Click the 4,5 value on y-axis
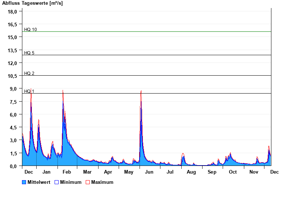Screen dimensions: 293x201 click(12, 128)
